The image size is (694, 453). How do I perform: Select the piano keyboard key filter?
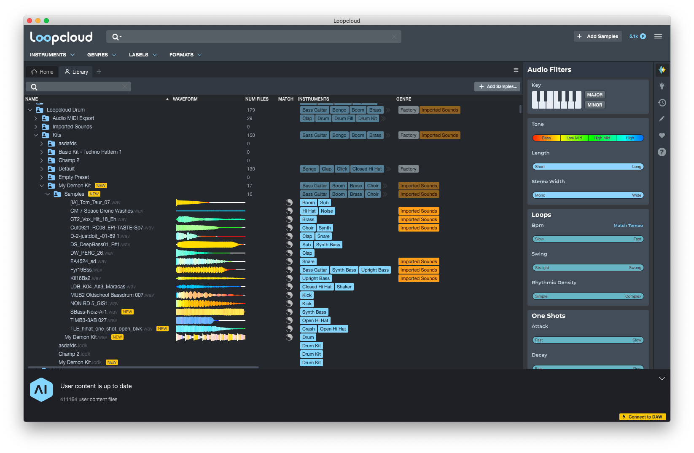557,100
